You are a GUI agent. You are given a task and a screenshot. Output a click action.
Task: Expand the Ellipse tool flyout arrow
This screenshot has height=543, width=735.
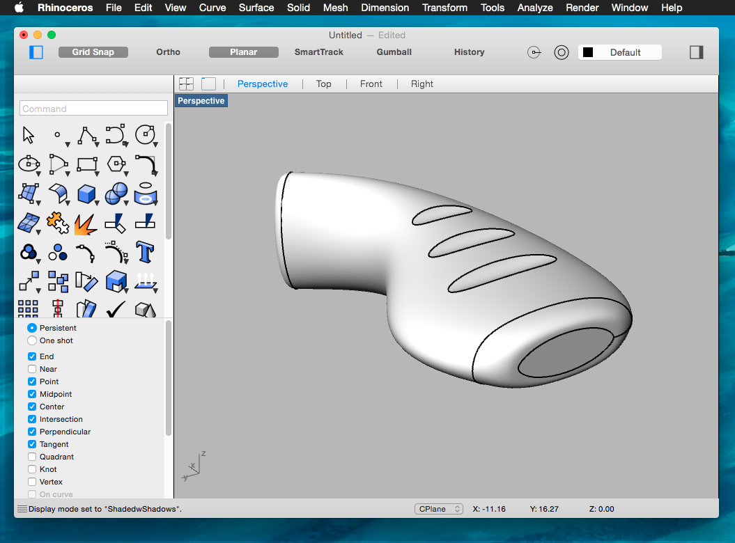pos(38,174)
